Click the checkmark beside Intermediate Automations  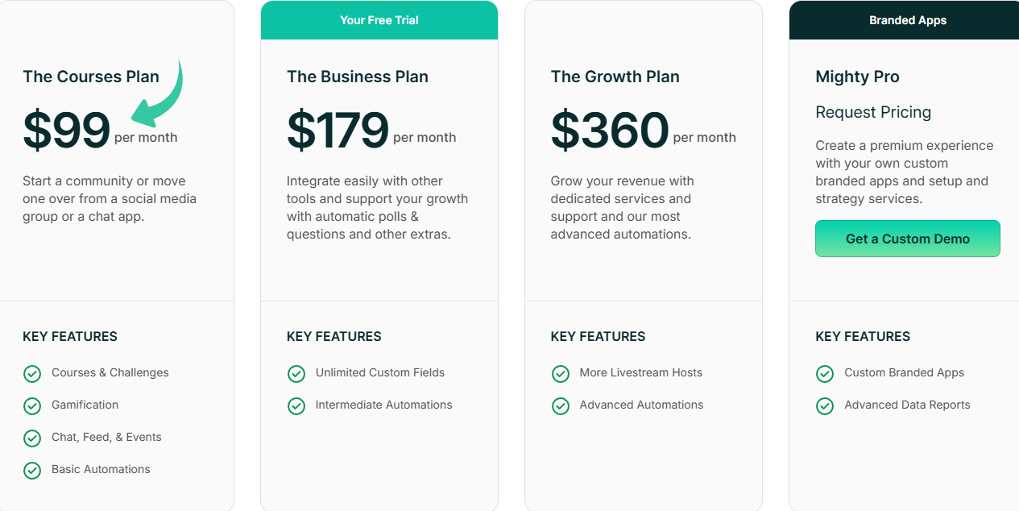pyautogui.click(x=296, y=405)
